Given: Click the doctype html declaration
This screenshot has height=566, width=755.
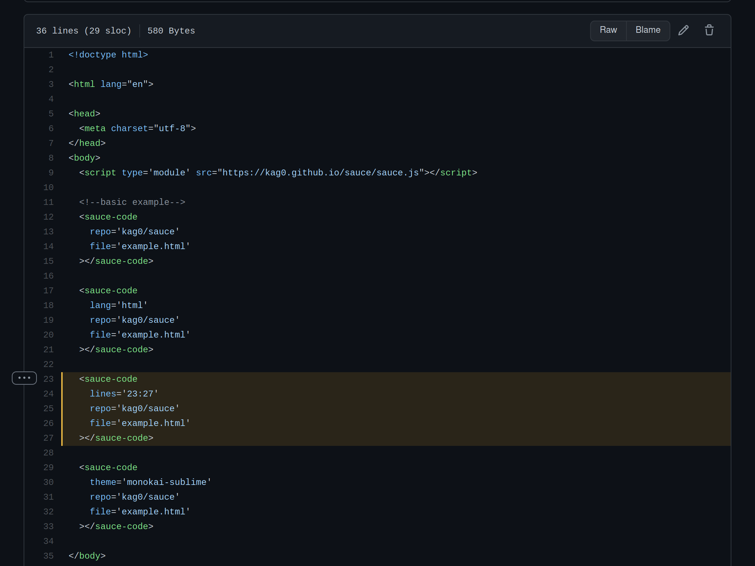Looking at the screenshot, I should pos(108,55).
